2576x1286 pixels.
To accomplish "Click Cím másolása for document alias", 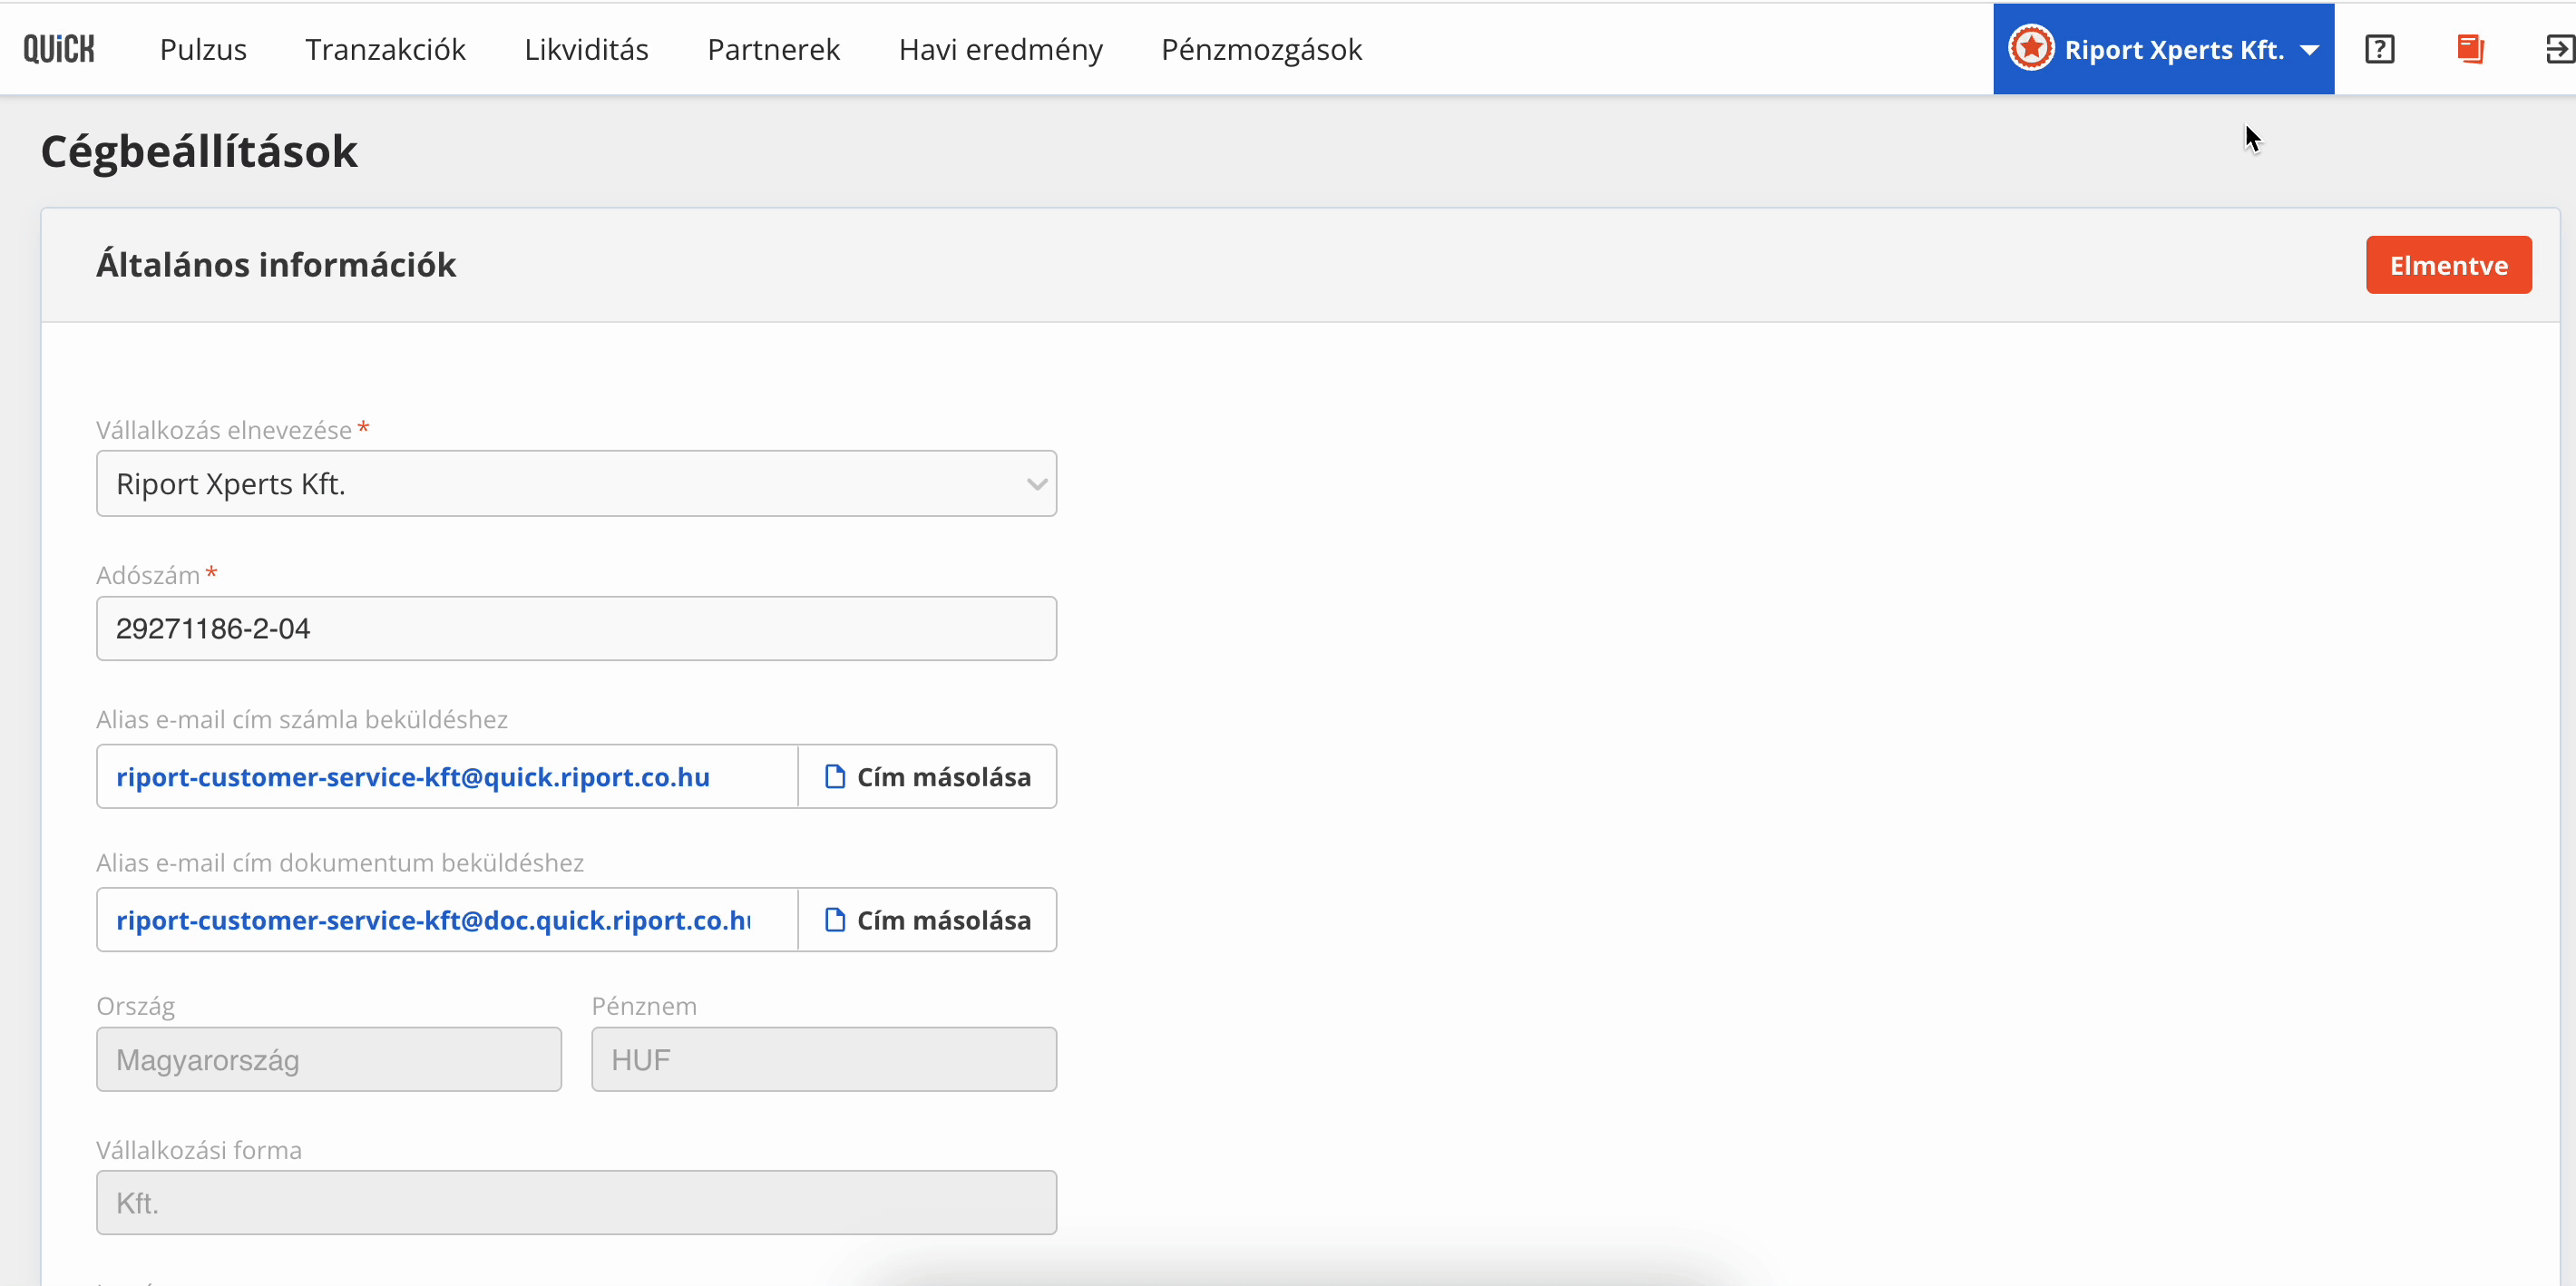I will (928, 920).
